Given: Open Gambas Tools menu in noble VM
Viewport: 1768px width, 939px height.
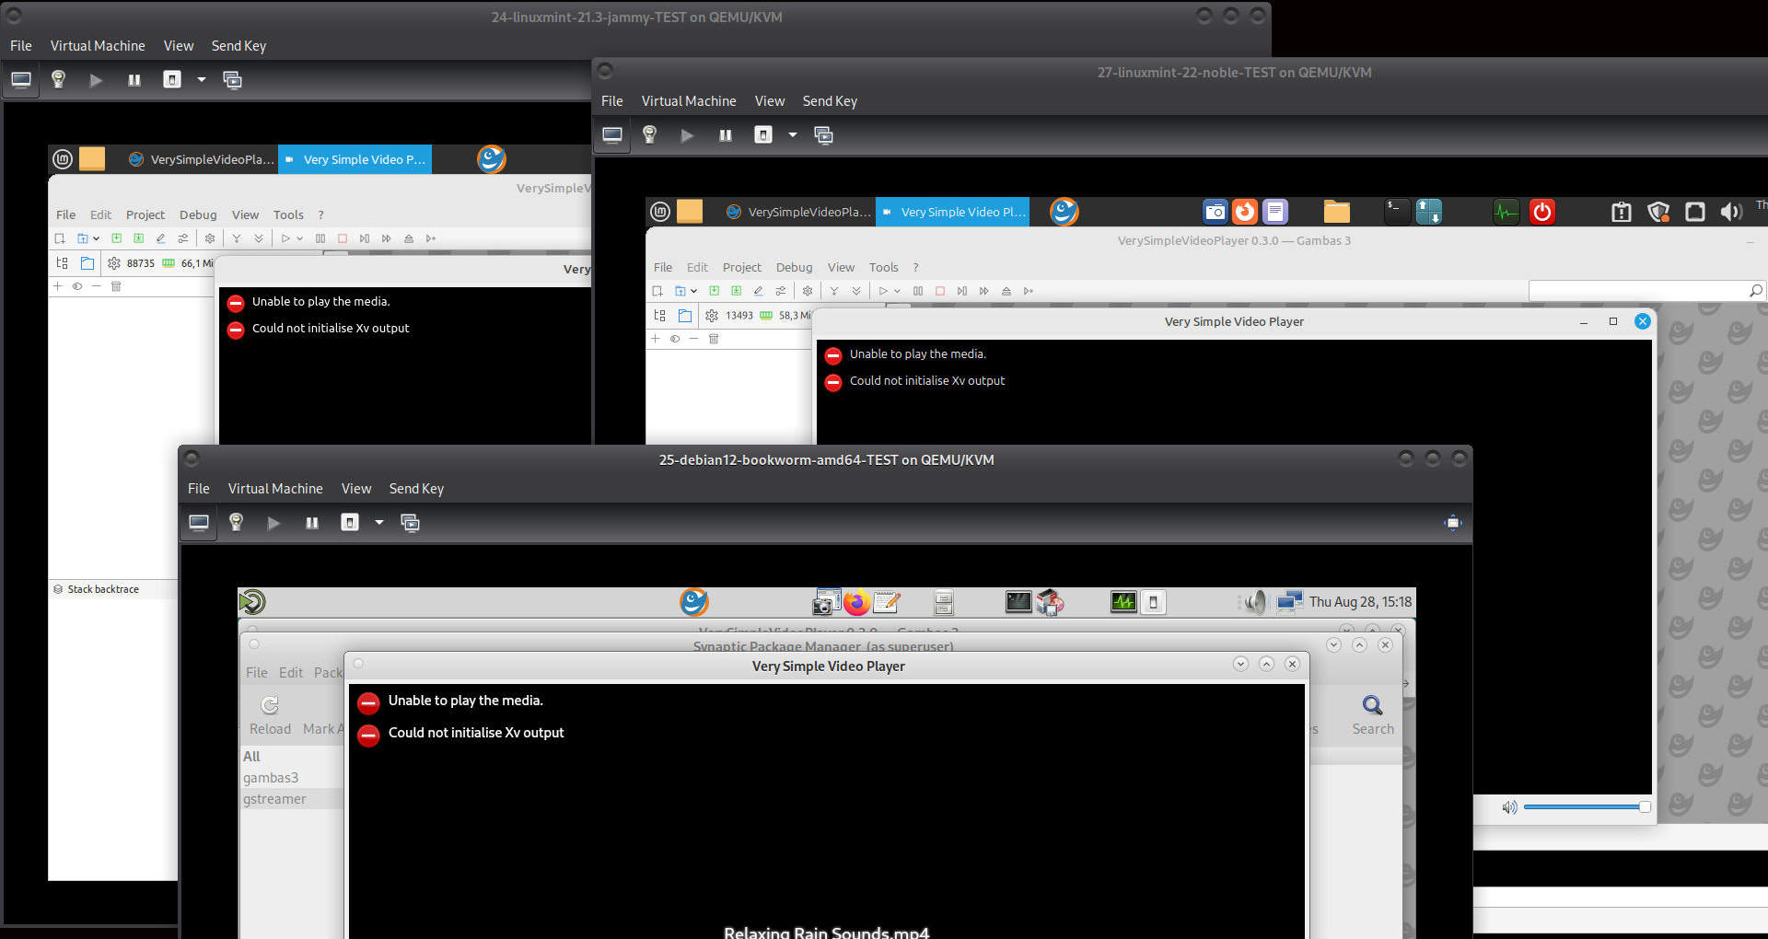Looking at the screenshot, I should pyautogui.click(x=883, y=268).
